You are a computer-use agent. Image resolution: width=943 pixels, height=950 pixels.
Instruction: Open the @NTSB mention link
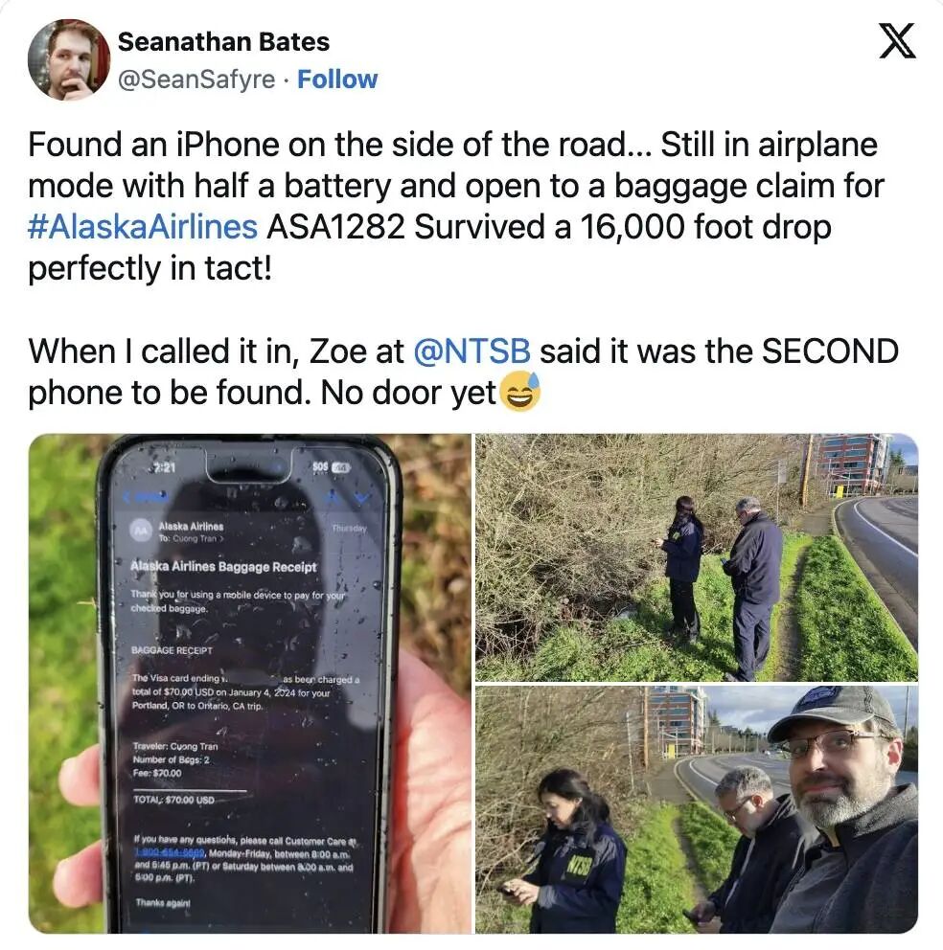coord(471,351)
